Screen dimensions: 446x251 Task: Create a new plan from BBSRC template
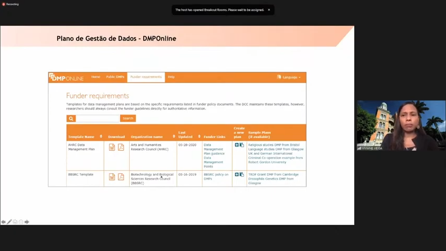[x=237, y=174]
